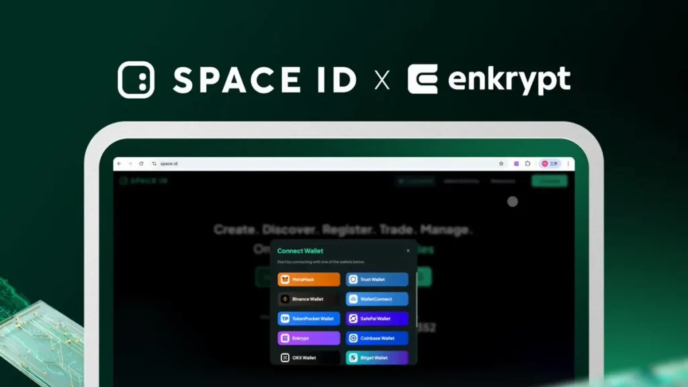Screen dimensions: 688x387
Task: Click the Binance Wallet logo icon
Action: (x=285, y=299)
